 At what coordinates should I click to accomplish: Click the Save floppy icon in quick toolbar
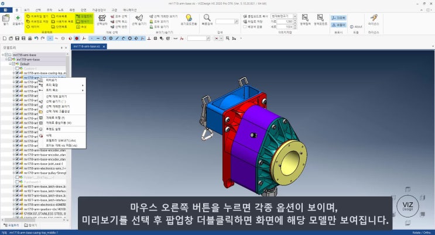(17, 38)
